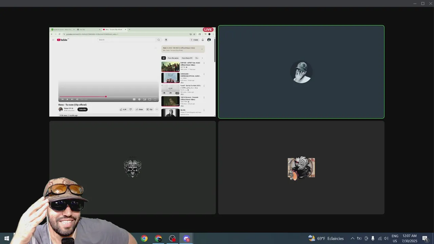This screenshot has width=434, height=244.
Task: Click Clip button under the video
Action: pyautogui.click(x=150, y=109)
